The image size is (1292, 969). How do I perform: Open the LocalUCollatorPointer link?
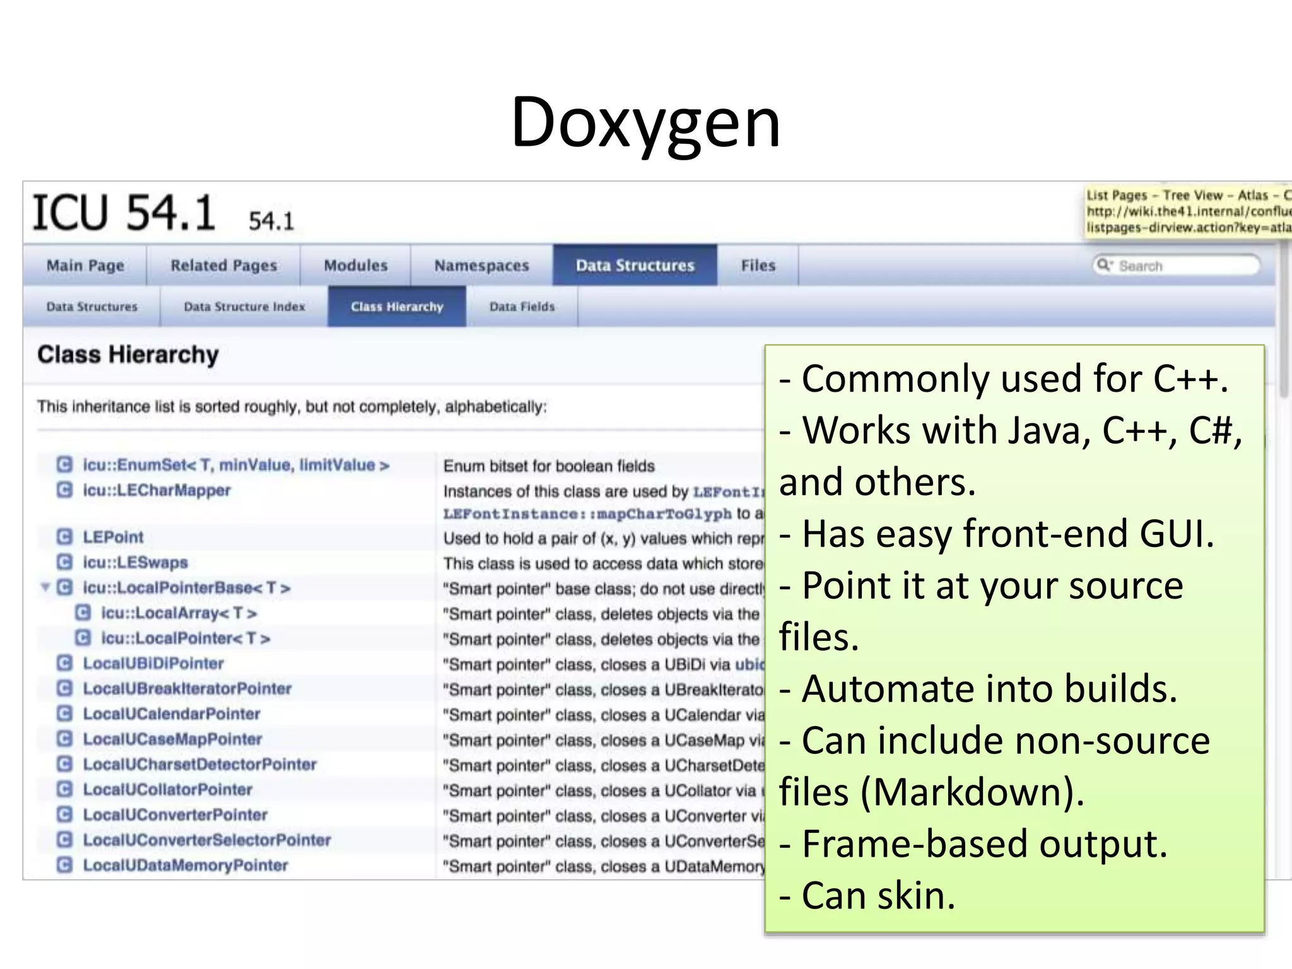tap(168, 789)
